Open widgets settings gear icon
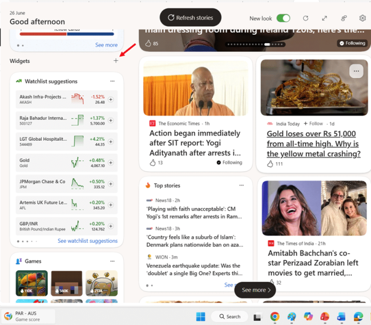371x325 pixels. point(362,18)
